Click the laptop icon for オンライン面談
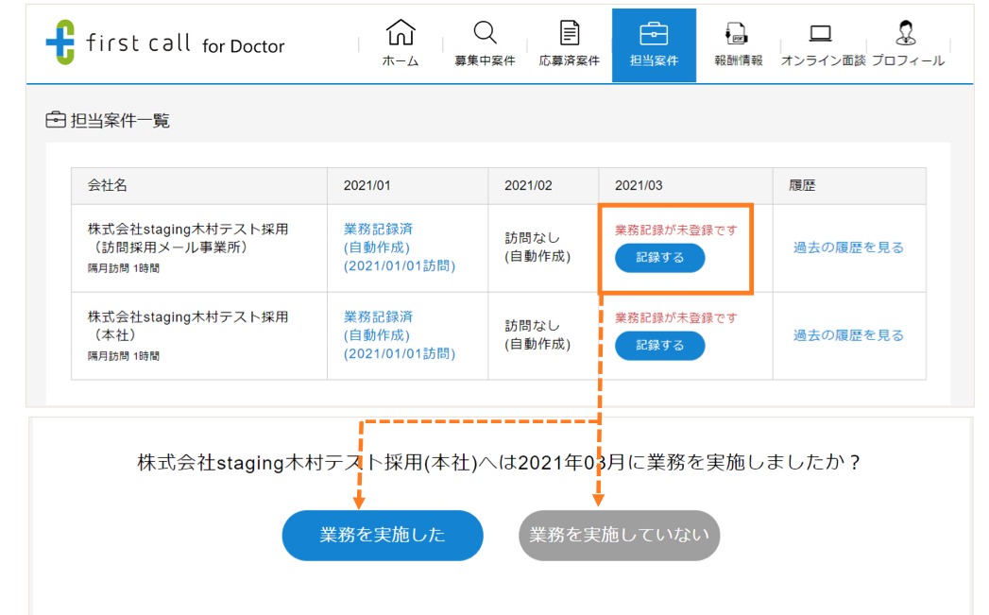Screen dimensions: 989x615 821,34
